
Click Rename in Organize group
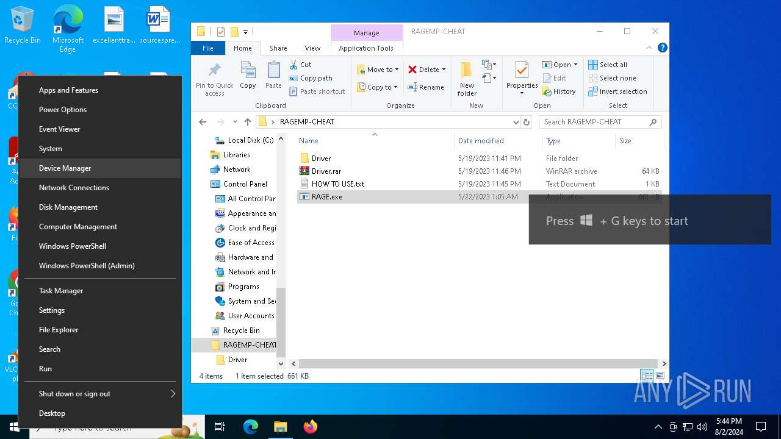click(426, 87)
